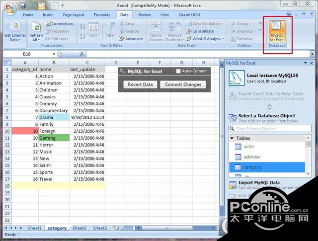Switch to the Home ribbon tab
This screenshot has height=241, width=318.
pyautogui.click(x=28, y=14)
